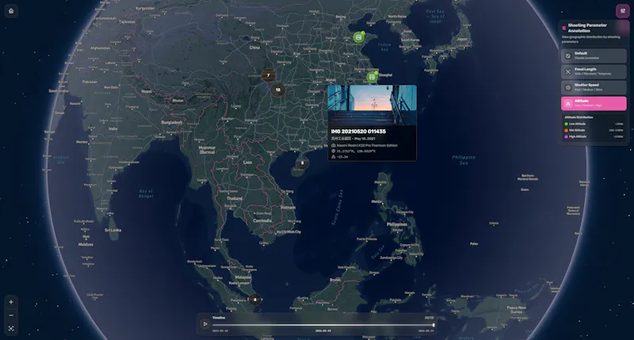
Task: Click the coordinates line in the photo card
Action: point(356,151)
